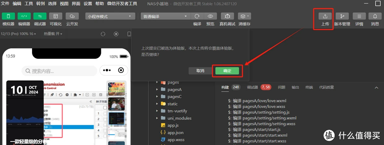Open the Details (详情) panel icon

[x=359, y=16]
